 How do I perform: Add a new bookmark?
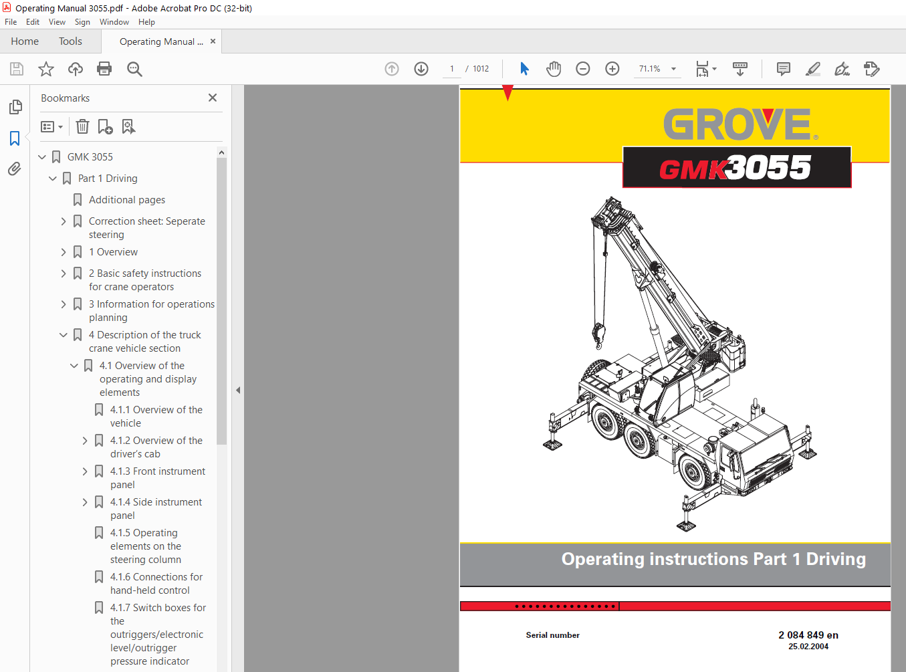[106, 126]
